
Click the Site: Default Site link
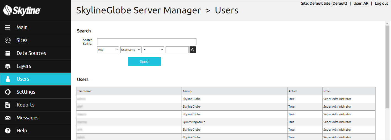[x=324, y=3]
